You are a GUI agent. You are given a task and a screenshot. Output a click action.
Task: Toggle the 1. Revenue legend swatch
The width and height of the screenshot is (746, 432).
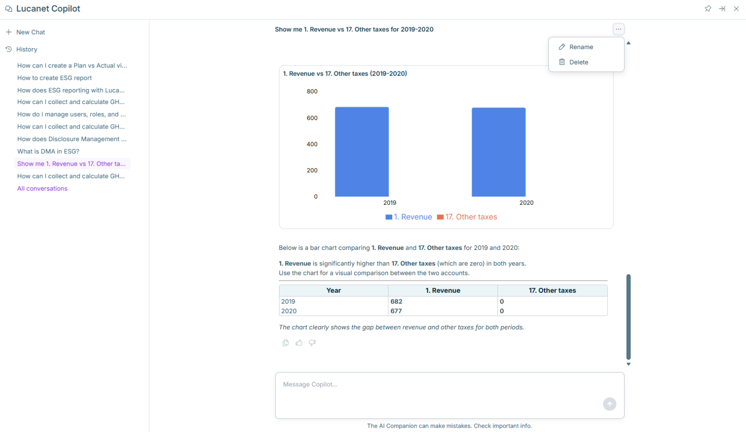click(389, 217)
